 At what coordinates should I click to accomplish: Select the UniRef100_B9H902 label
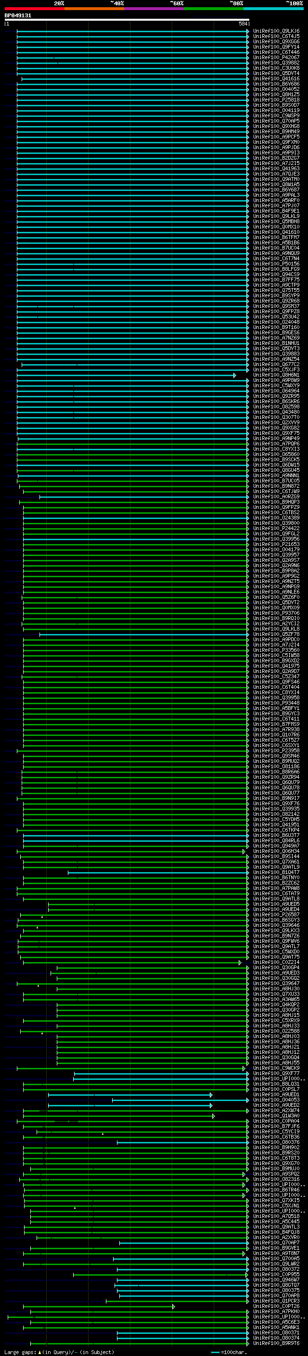[x=276, y=1147]
